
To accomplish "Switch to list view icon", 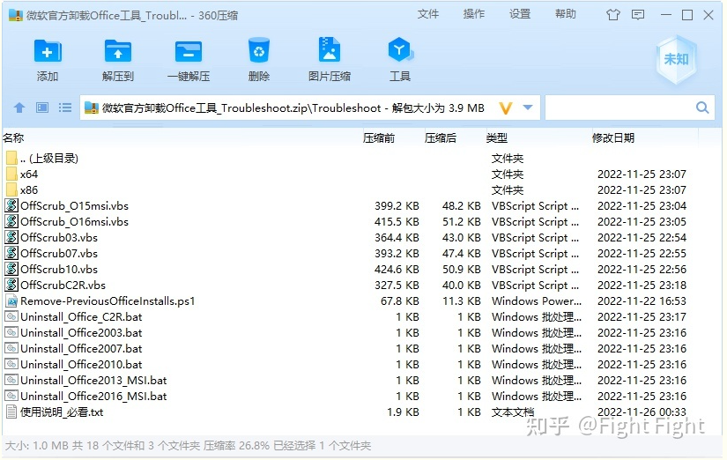I will coord(65,108).
